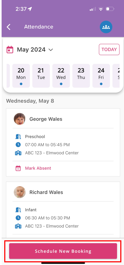Pick Thursday 23 in the date strip

click(81, 76)
